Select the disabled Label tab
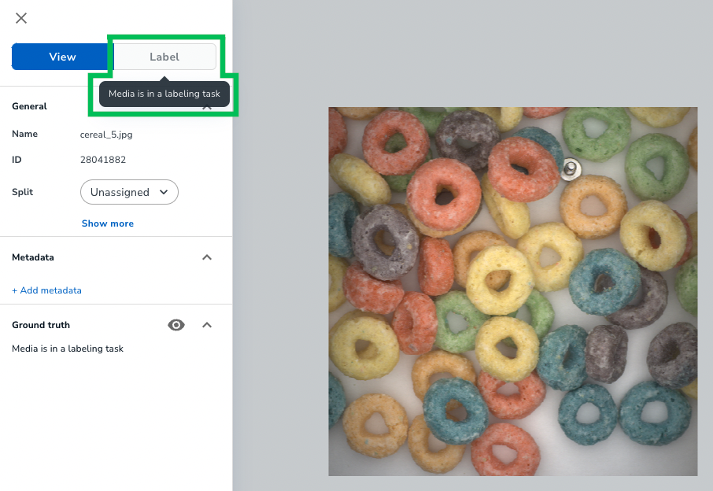713x491 pixels. (164, 56)
